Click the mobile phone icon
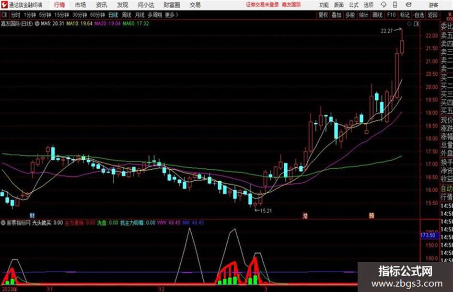The image size is (453, 292). pos(395,5)
